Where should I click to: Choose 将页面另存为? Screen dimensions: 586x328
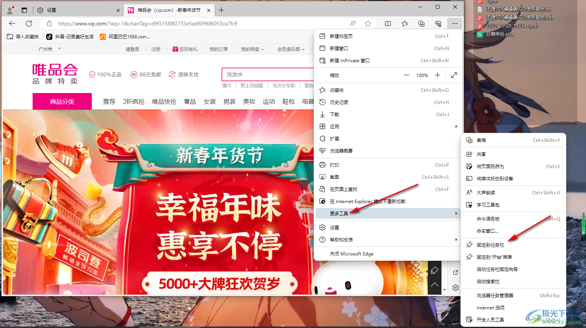(513, 166)
